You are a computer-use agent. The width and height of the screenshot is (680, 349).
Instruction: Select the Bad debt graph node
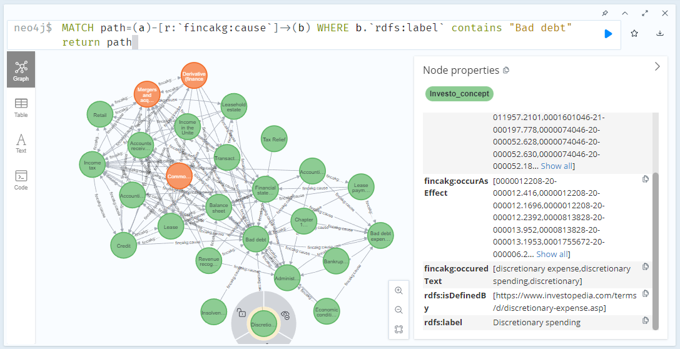click(x=255, y=239)
